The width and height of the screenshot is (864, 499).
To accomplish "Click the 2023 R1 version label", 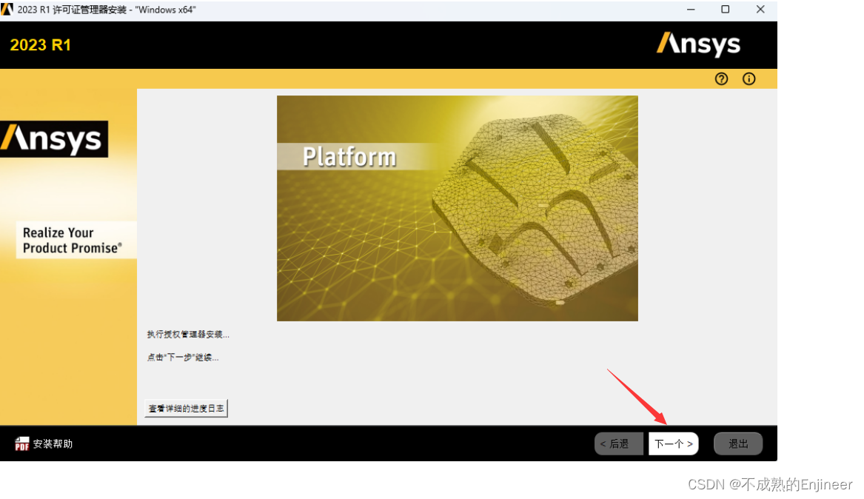I will point(41,45).
